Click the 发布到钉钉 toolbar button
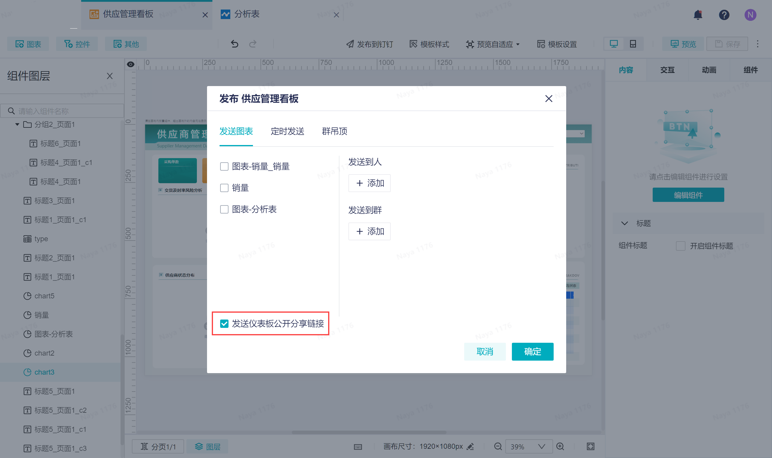 370,44
